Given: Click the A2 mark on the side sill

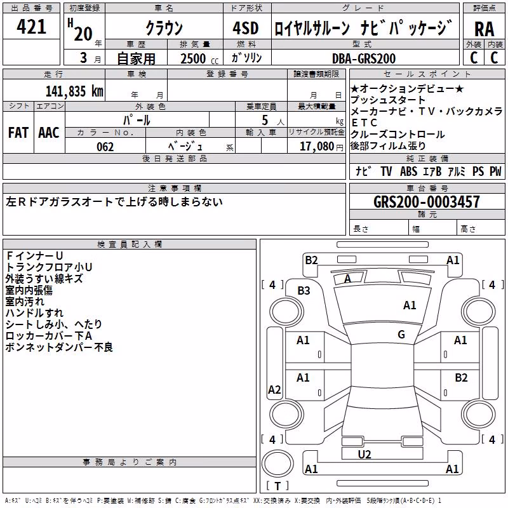Looking at the screenshot, I should pos(274,389).
